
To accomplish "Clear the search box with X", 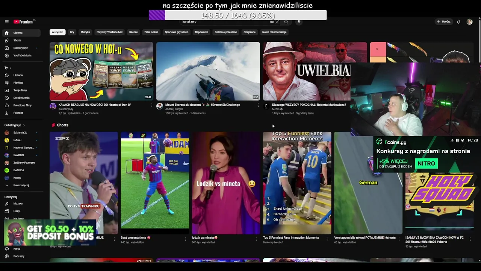I will (x=277, y=22).
